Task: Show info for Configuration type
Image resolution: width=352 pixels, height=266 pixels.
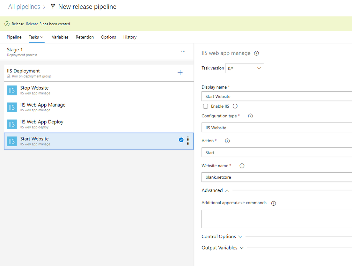Action: [x=250, y=116]
